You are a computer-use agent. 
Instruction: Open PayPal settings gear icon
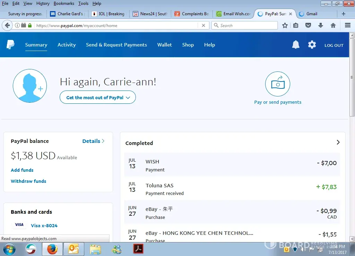[x=312, y=45]
